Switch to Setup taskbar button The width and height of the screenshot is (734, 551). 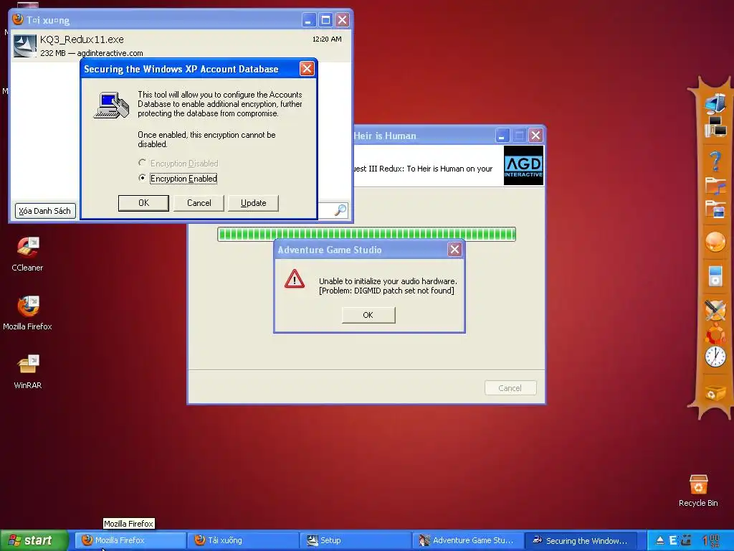[356, 540]
